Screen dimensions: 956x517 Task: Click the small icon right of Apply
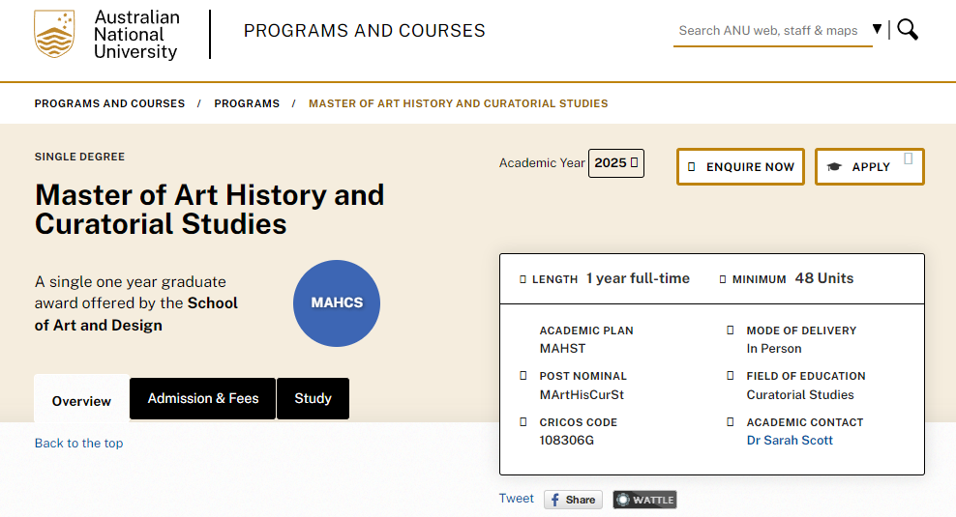(x=908, y=158)
